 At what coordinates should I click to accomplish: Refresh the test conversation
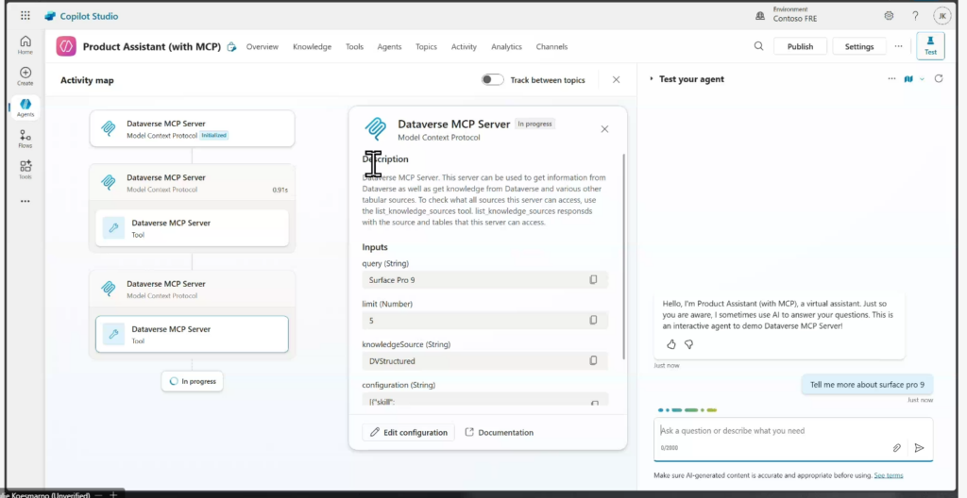pos(940,79)
